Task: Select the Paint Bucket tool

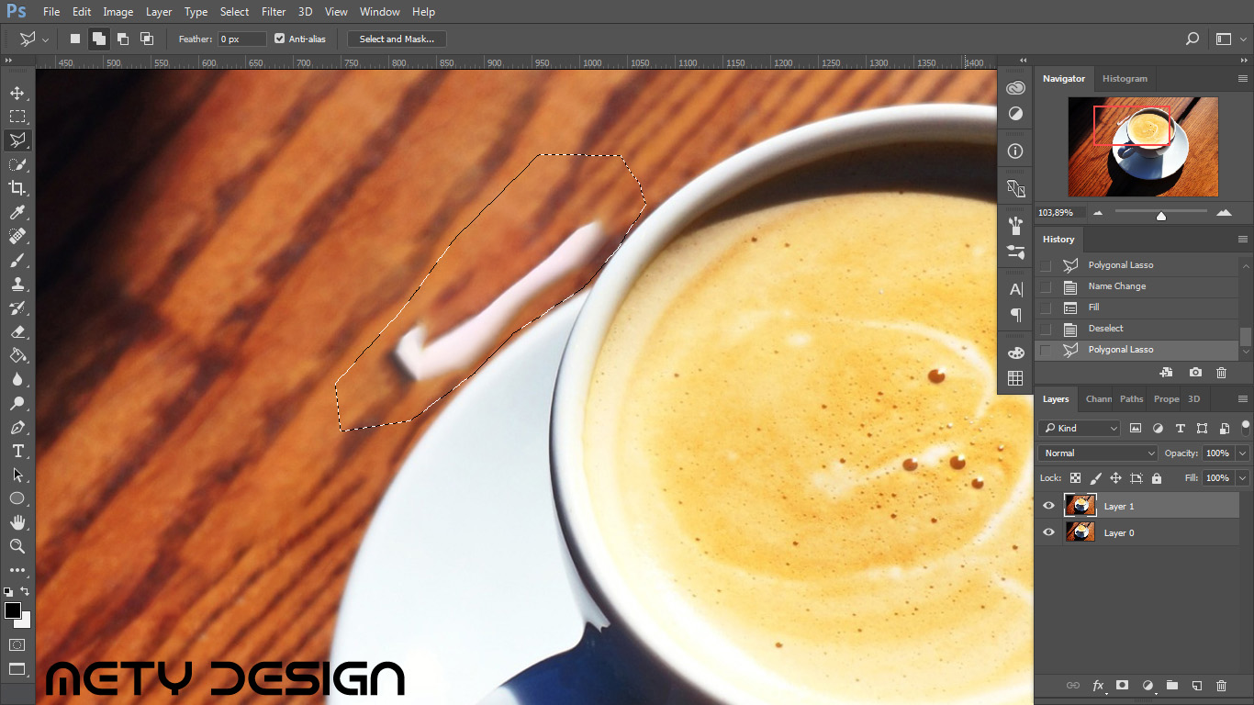Action: 17,355
